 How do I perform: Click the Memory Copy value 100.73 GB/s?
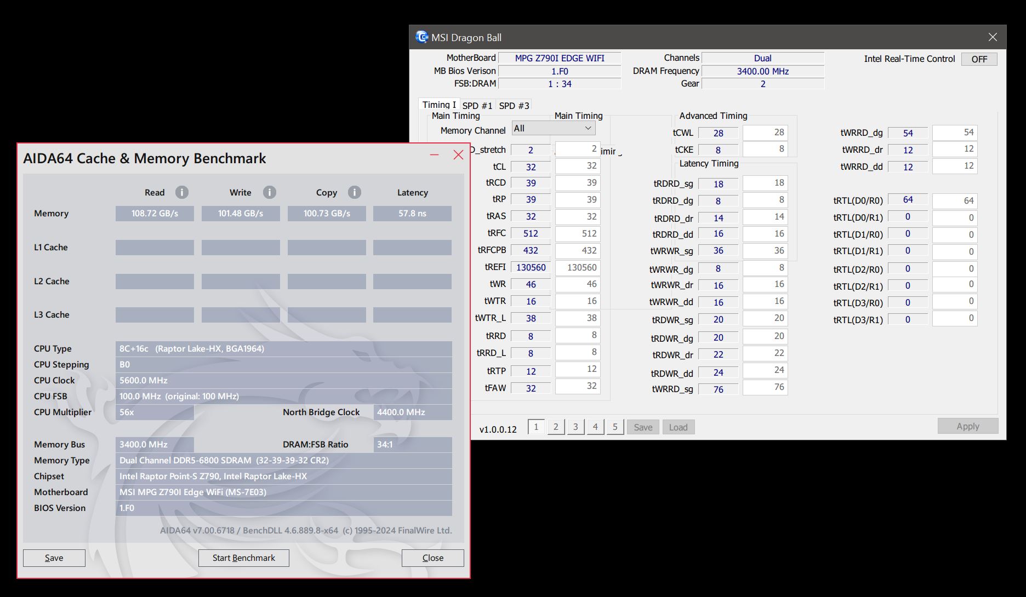tap(327, 214)
